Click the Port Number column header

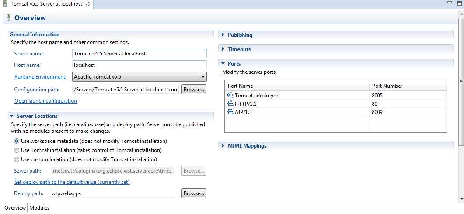click(x=408, y=86)
